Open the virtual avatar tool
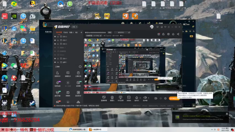This screenshot has height=132, width=235. 57,94
